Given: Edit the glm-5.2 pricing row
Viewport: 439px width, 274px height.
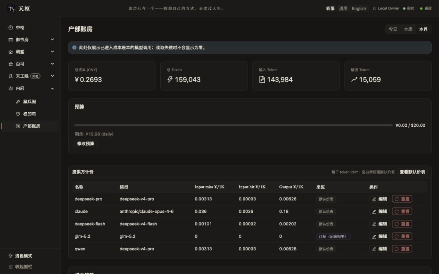Looking at the screenshot, I should (x=380, y=237).
